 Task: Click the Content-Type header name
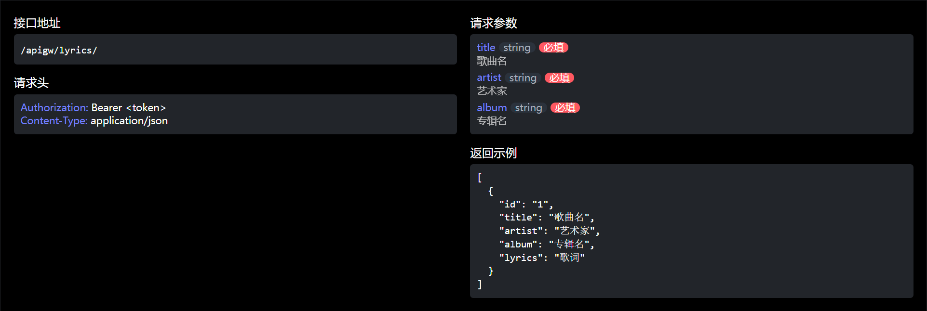54,121
